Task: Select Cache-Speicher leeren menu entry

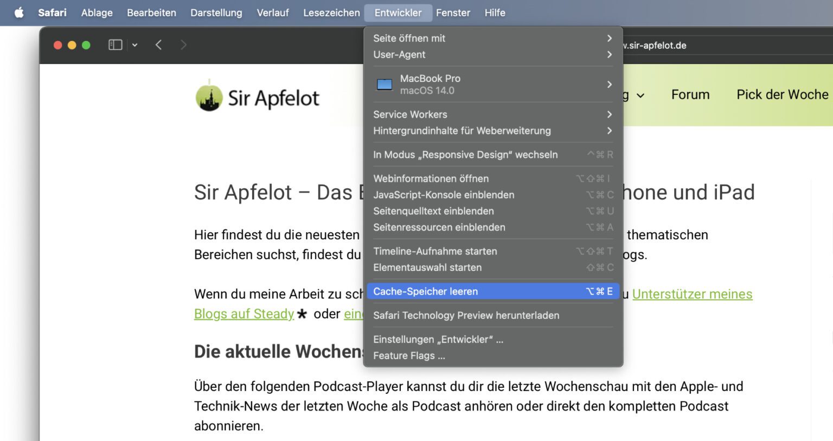Action: (425, 291)
